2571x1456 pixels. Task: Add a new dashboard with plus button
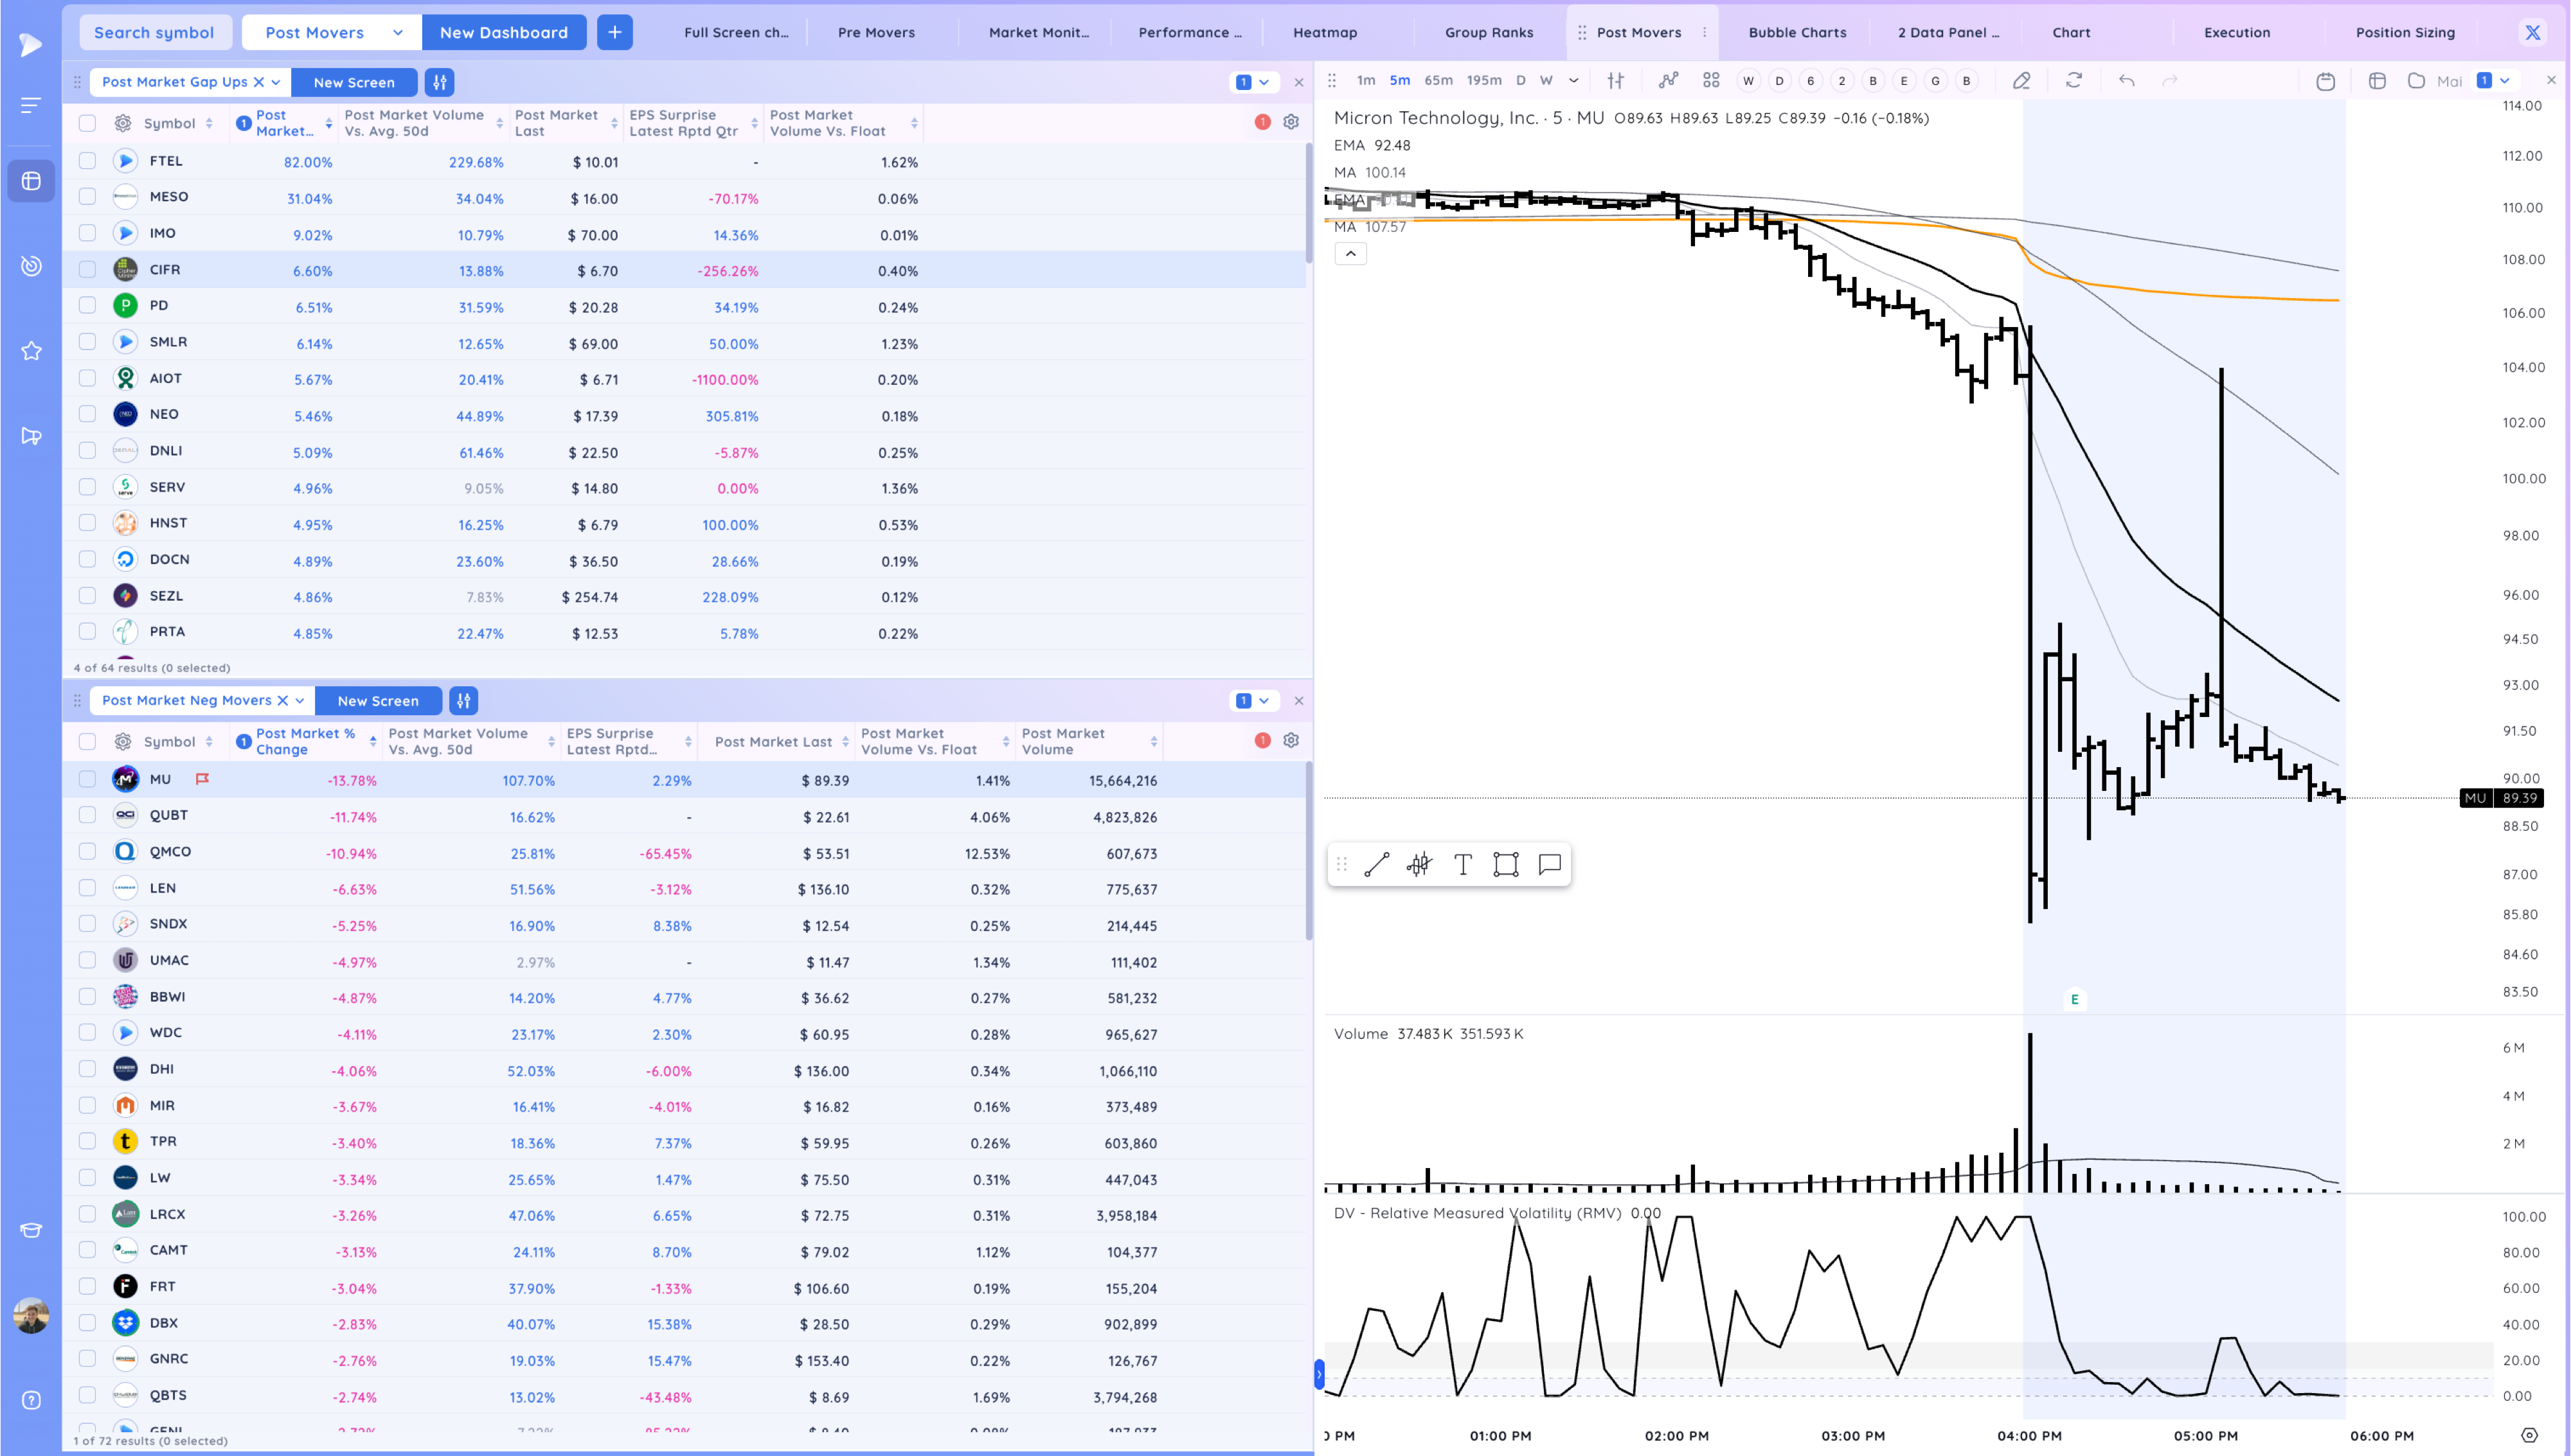point(614,32)
